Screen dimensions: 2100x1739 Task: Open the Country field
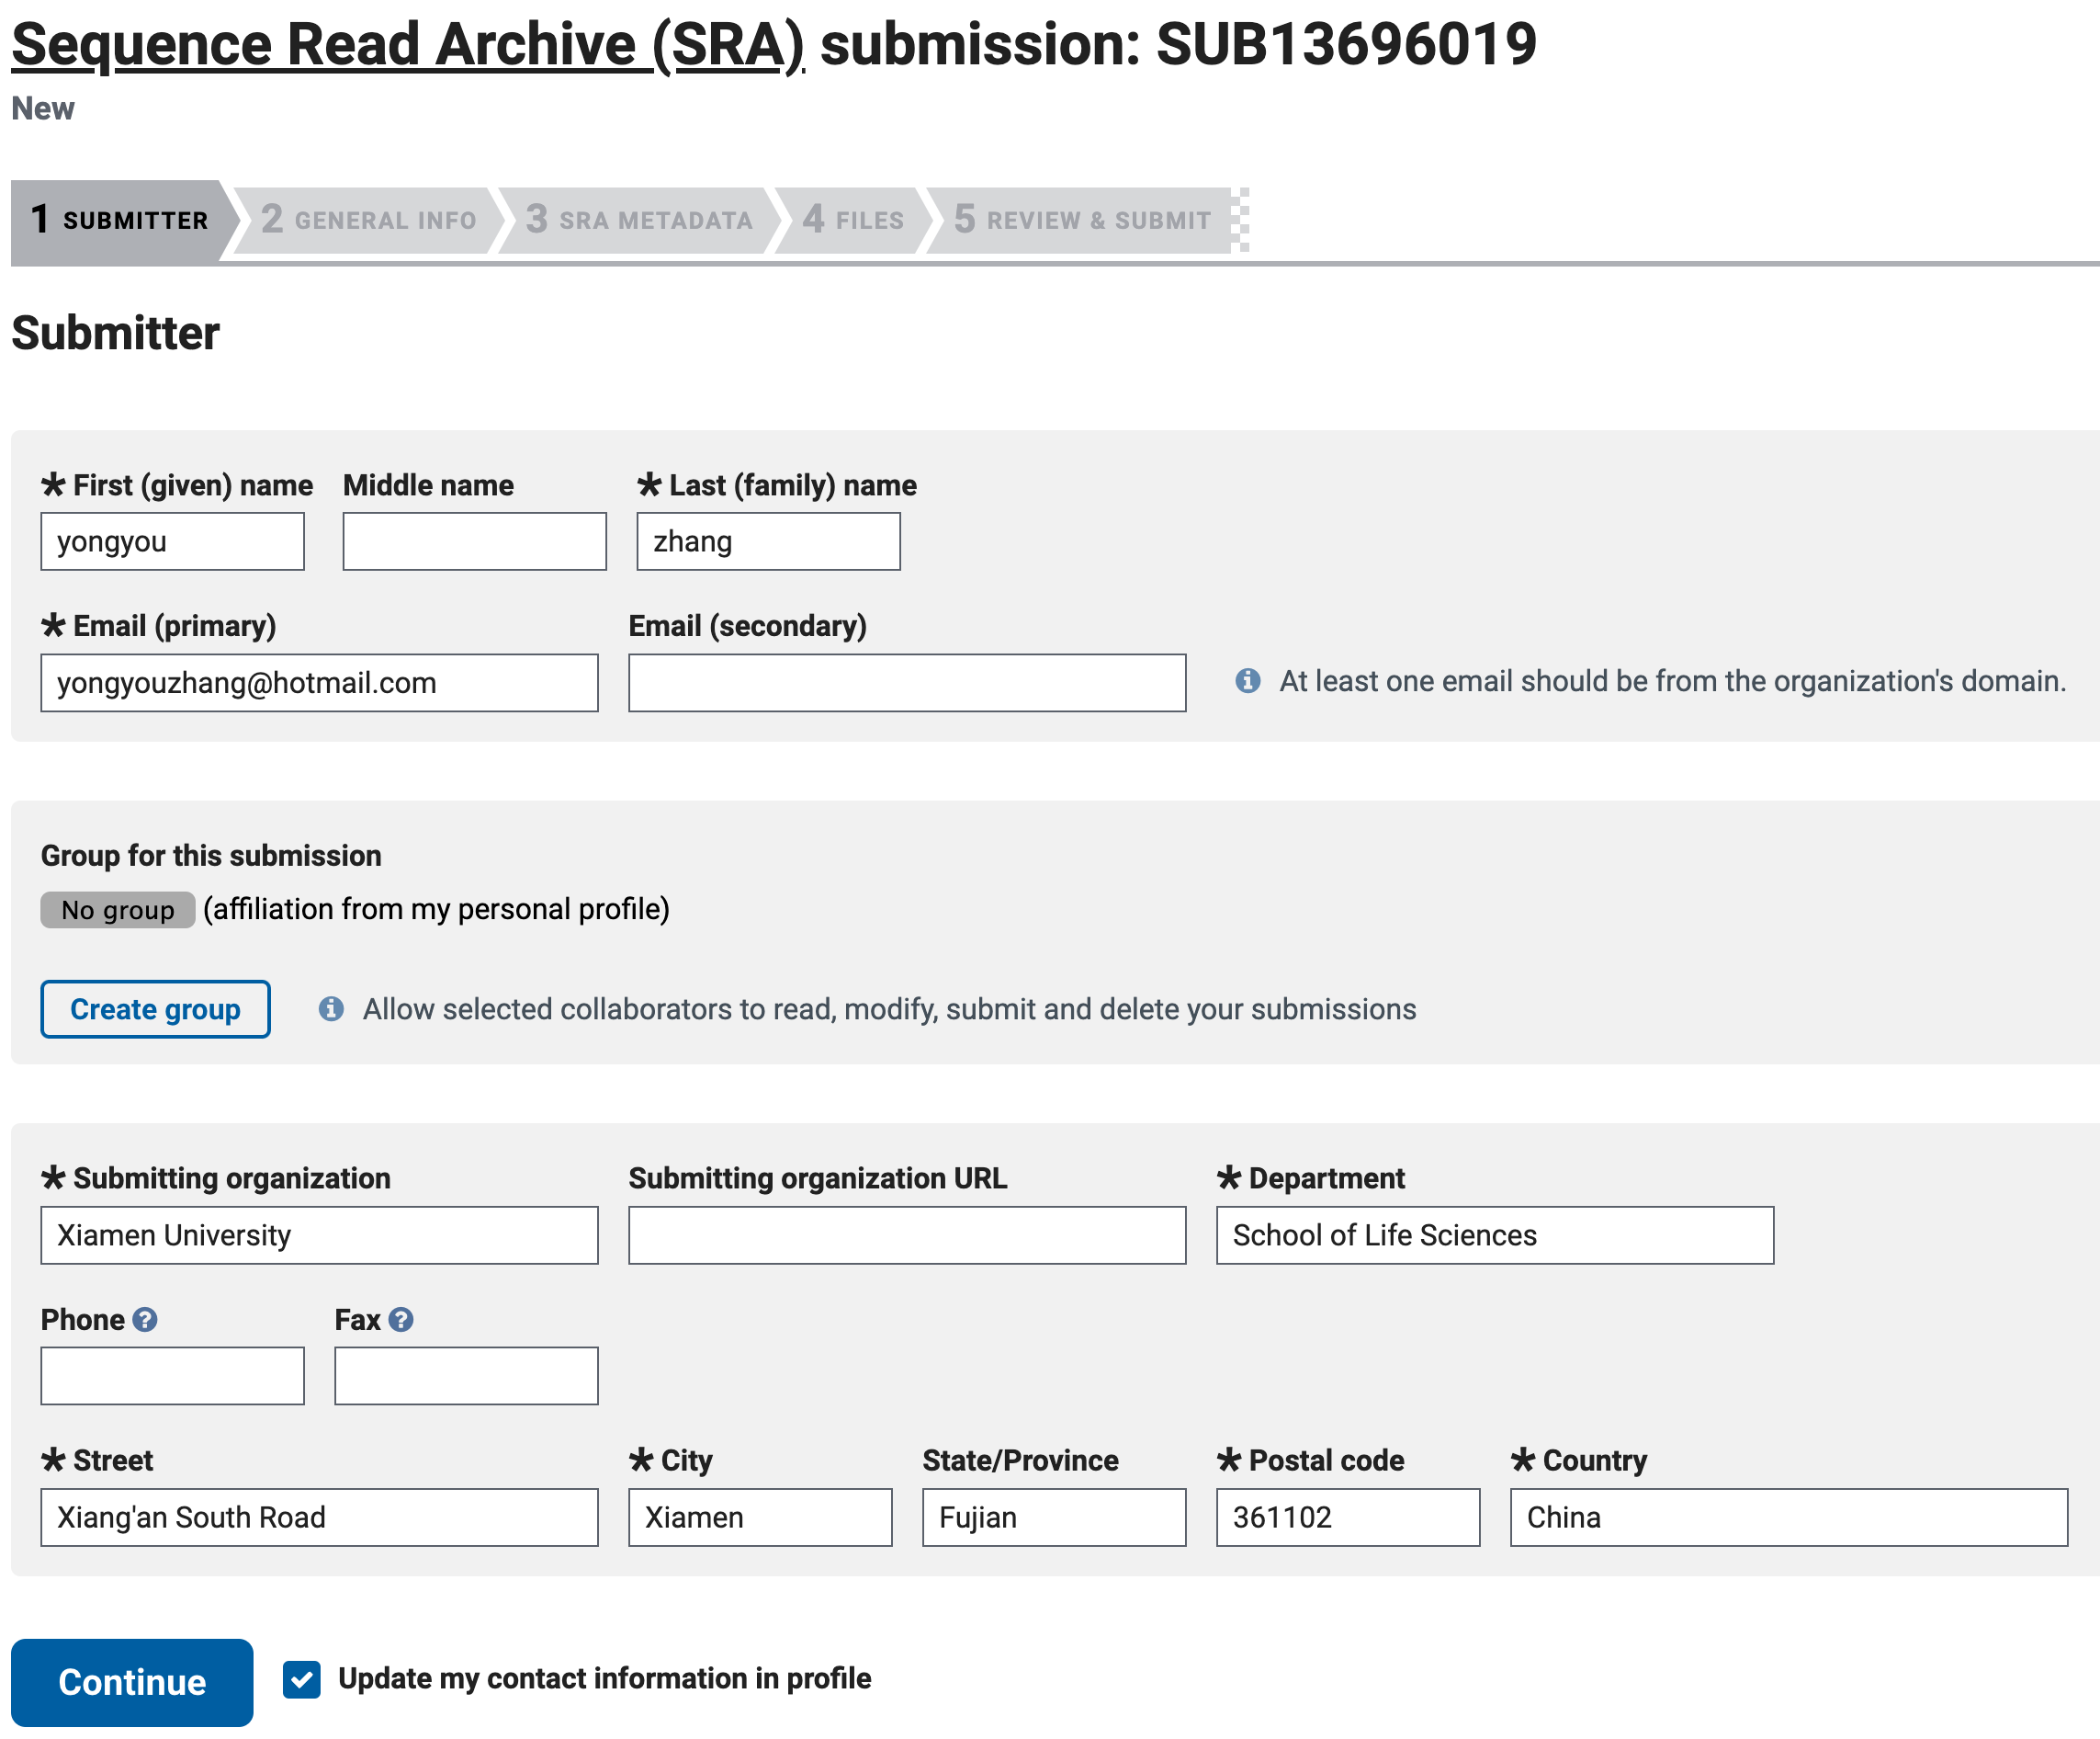(x=1788, y=1517)
